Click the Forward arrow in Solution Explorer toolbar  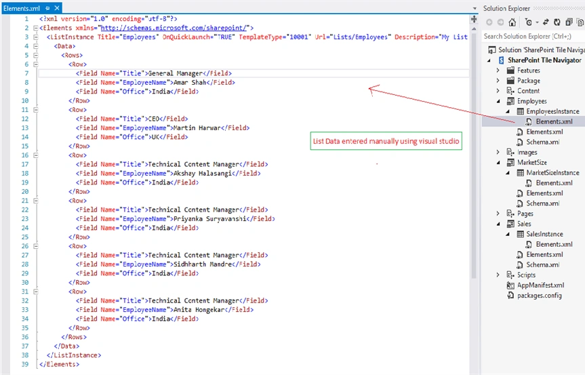[501, 22]
